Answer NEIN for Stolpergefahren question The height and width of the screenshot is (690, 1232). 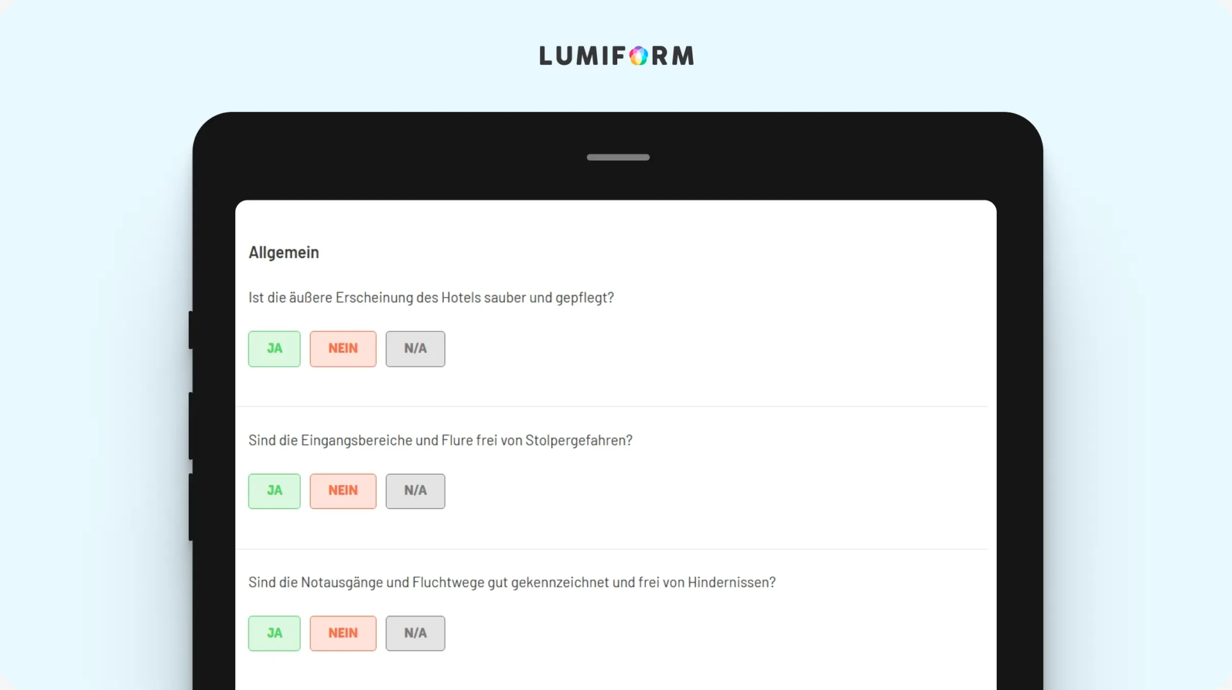click(343, 491)
